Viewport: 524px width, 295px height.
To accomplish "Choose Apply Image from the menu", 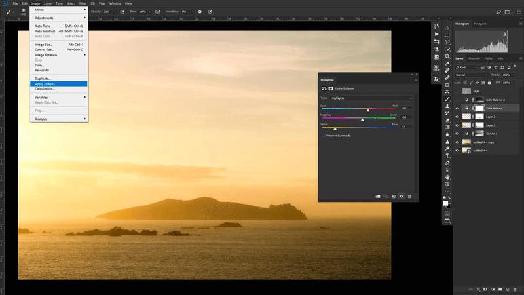I will pyautogui.click(x=59, y=84).
